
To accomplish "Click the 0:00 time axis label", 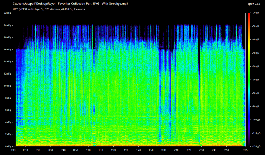I will [13, 150].
